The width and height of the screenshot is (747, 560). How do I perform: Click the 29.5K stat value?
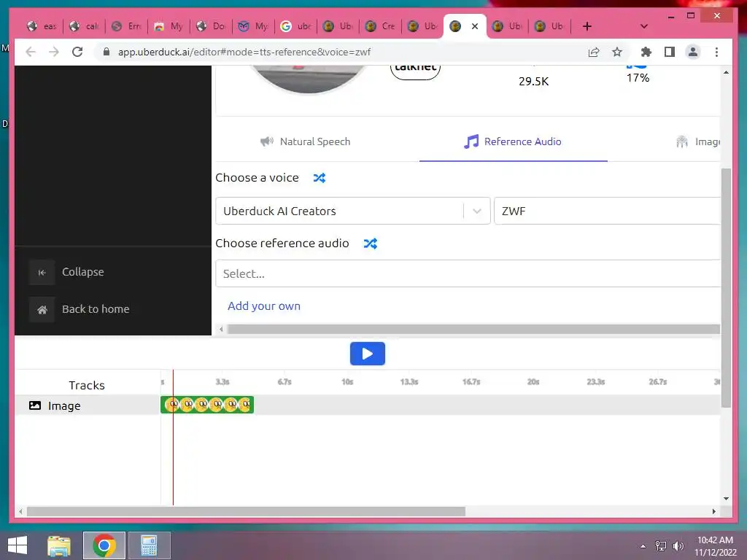[x=533, y=82]
